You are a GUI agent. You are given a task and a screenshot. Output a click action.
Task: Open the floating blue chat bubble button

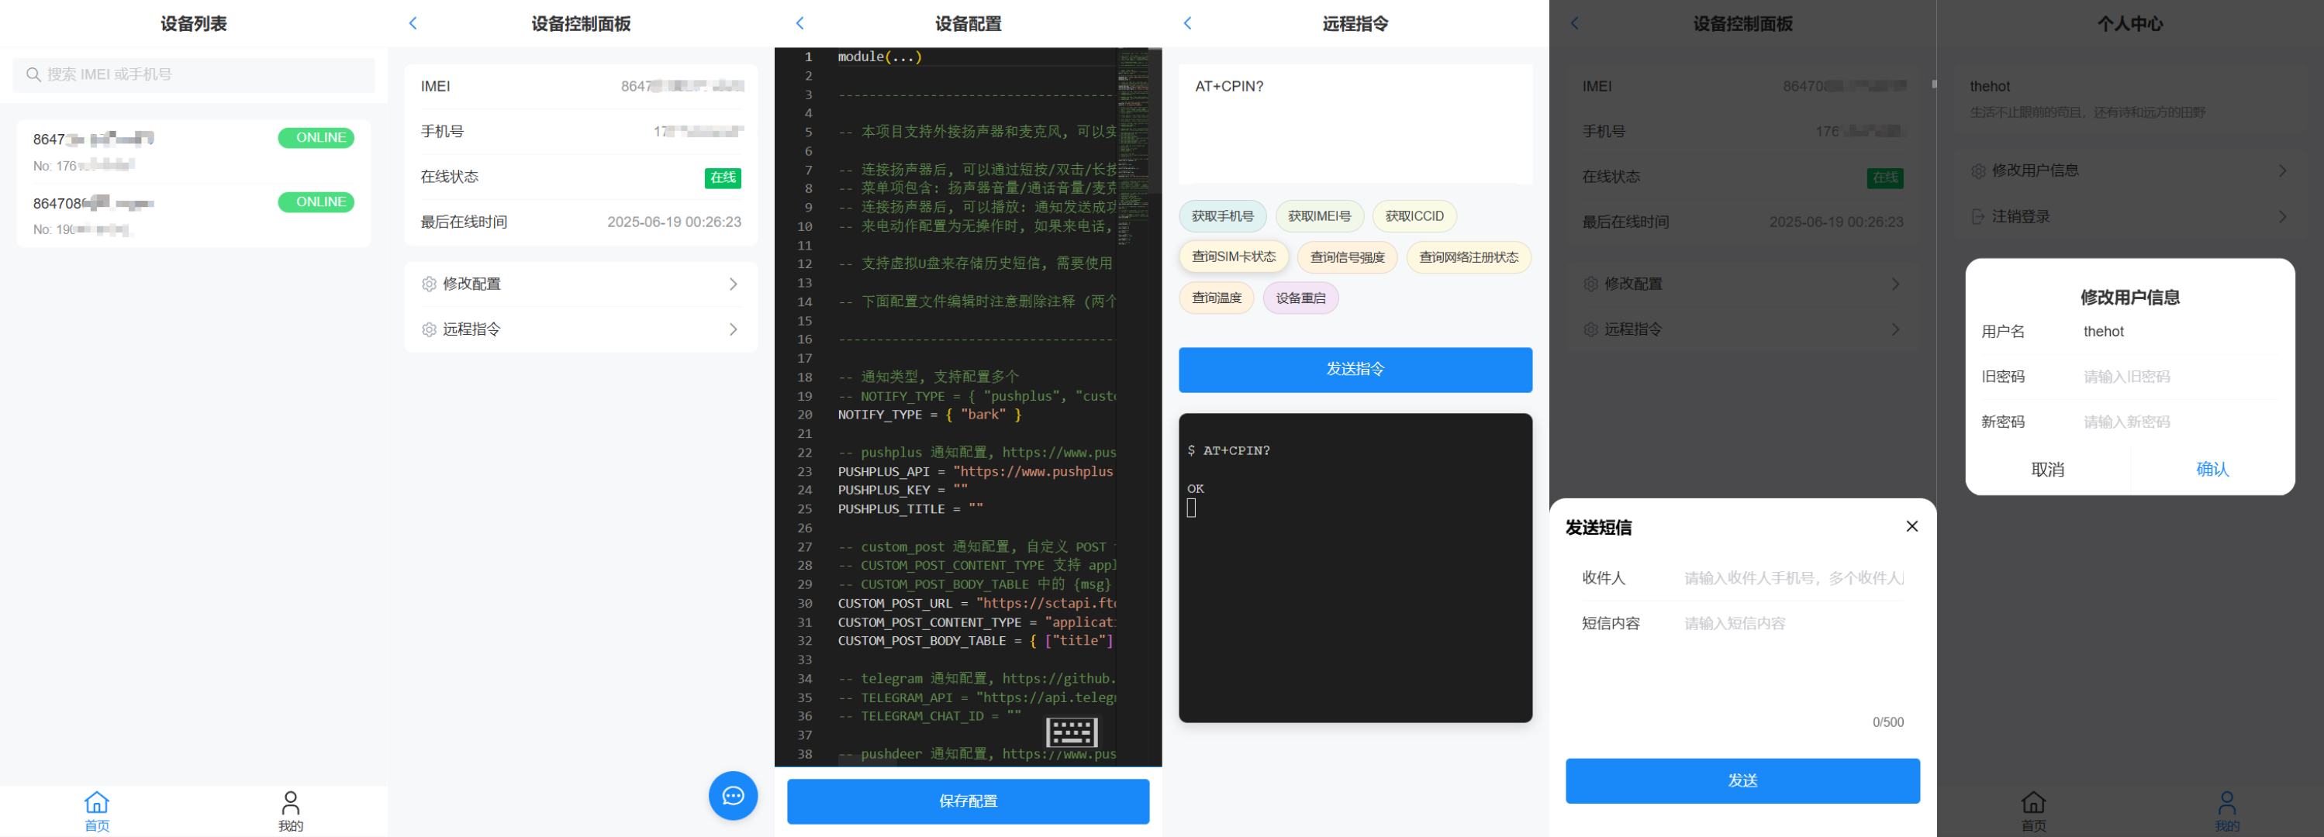733,795
